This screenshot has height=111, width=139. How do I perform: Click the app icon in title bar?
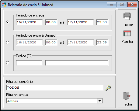(x=4, y=5)
